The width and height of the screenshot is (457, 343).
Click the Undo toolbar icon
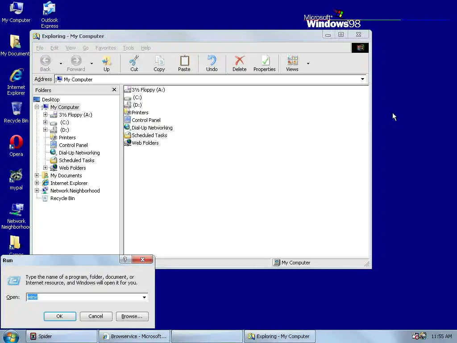pos(212,60)
